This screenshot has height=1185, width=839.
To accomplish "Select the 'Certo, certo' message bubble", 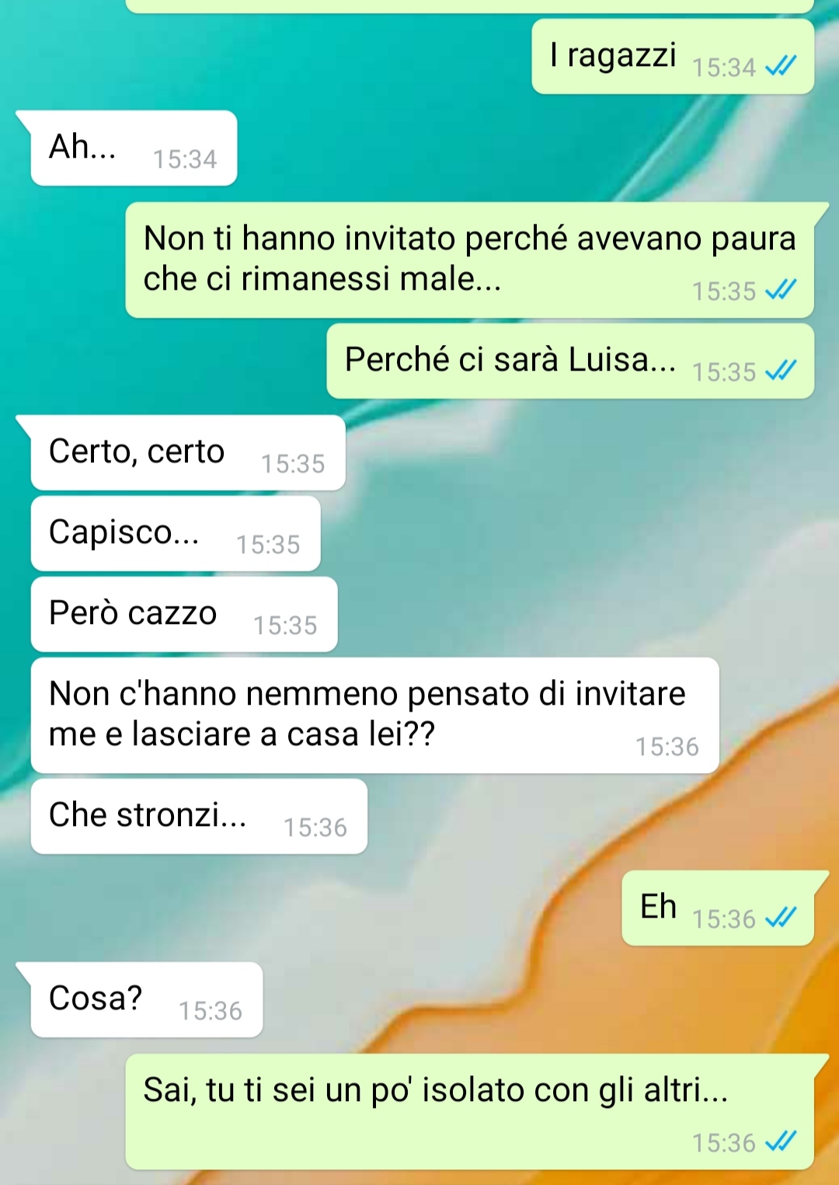I will [x=188, y=452].
